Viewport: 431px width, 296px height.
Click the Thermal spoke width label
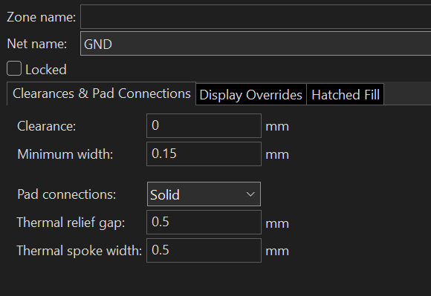[80, 251]
